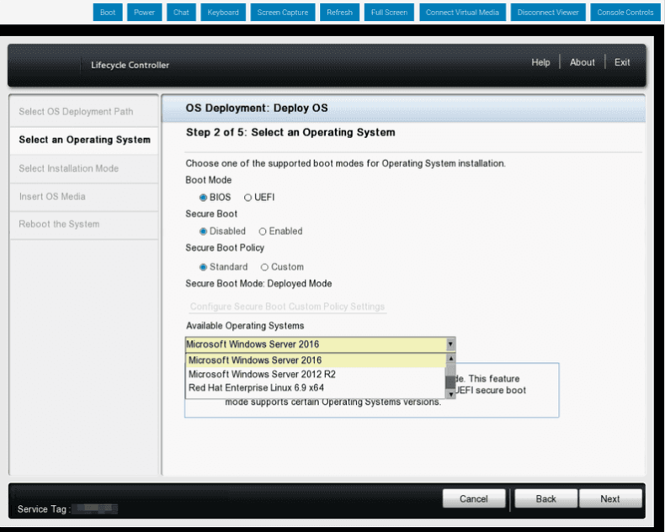Pick Red Hat Enterprise Linux 6.9 x64
The height and width of the screenshot is (532, 665).
coord(316,388)
